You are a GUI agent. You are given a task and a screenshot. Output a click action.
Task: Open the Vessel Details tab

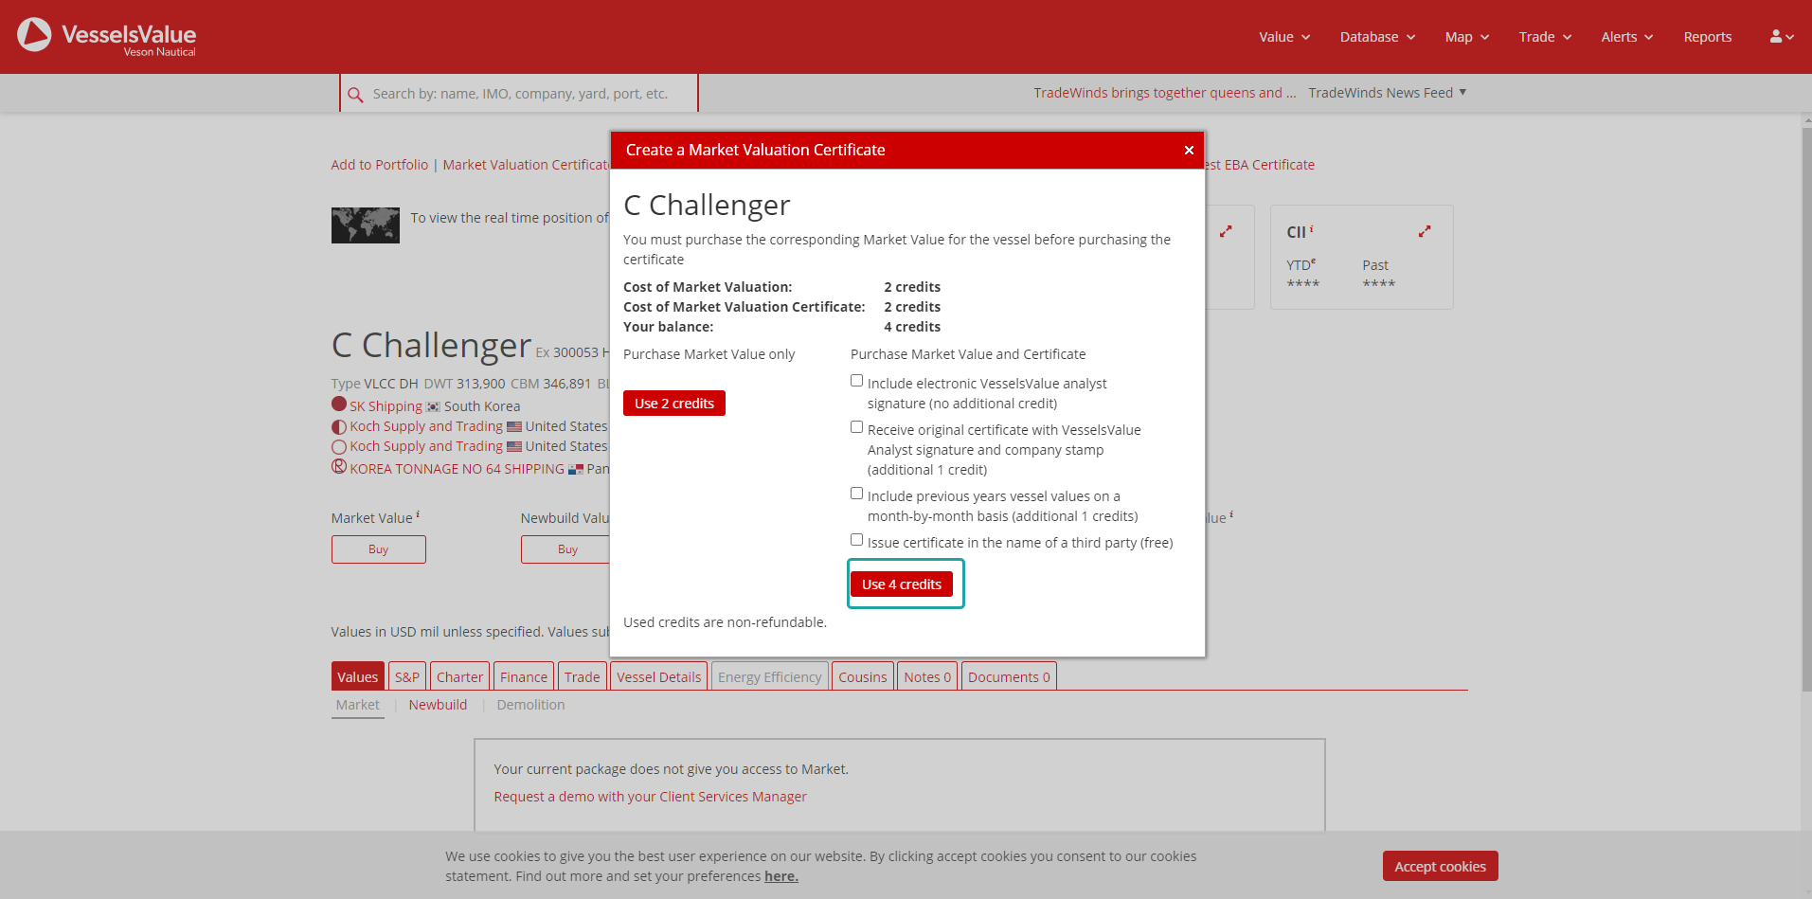pos(658,677)
